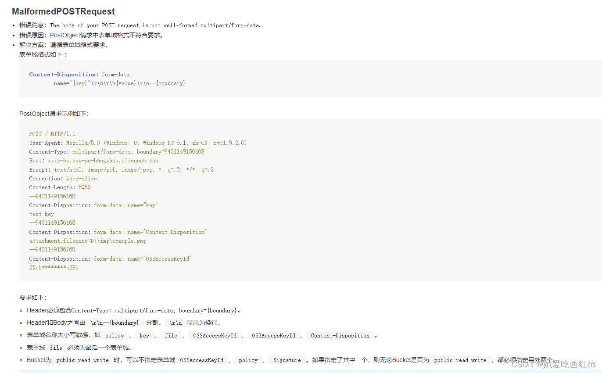Click the 'Content-Length: 5052' code line
602x373 pixels.
(x=60, y=187)
